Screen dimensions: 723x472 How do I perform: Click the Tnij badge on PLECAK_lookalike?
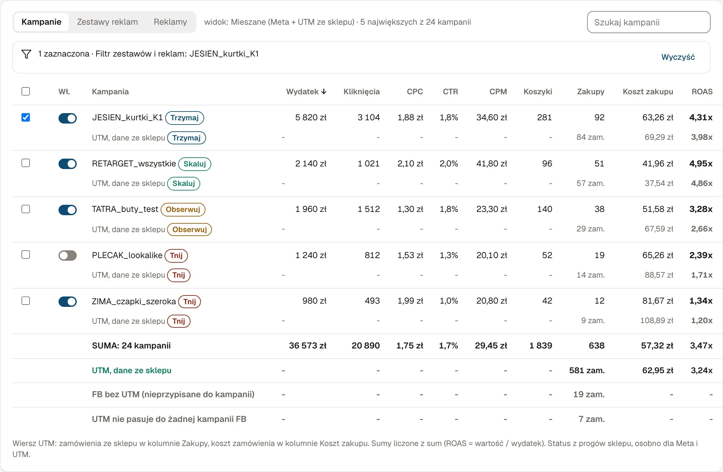pos(176,256)
